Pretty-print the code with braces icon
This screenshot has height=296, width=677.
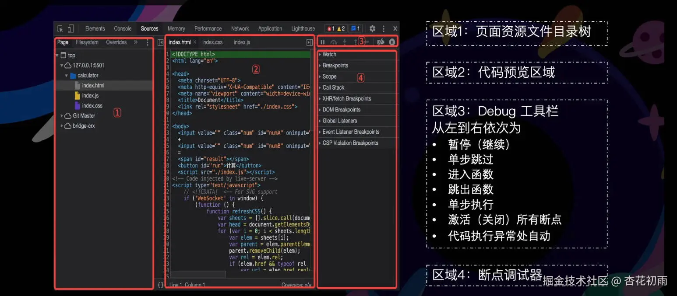point(160,285)
